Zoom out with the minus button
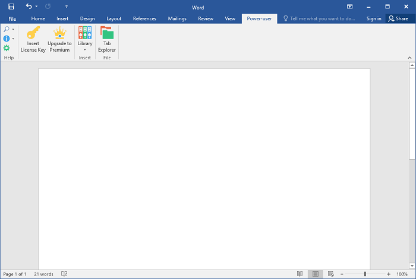The image size is (416, 279). (x=342, y=274)
